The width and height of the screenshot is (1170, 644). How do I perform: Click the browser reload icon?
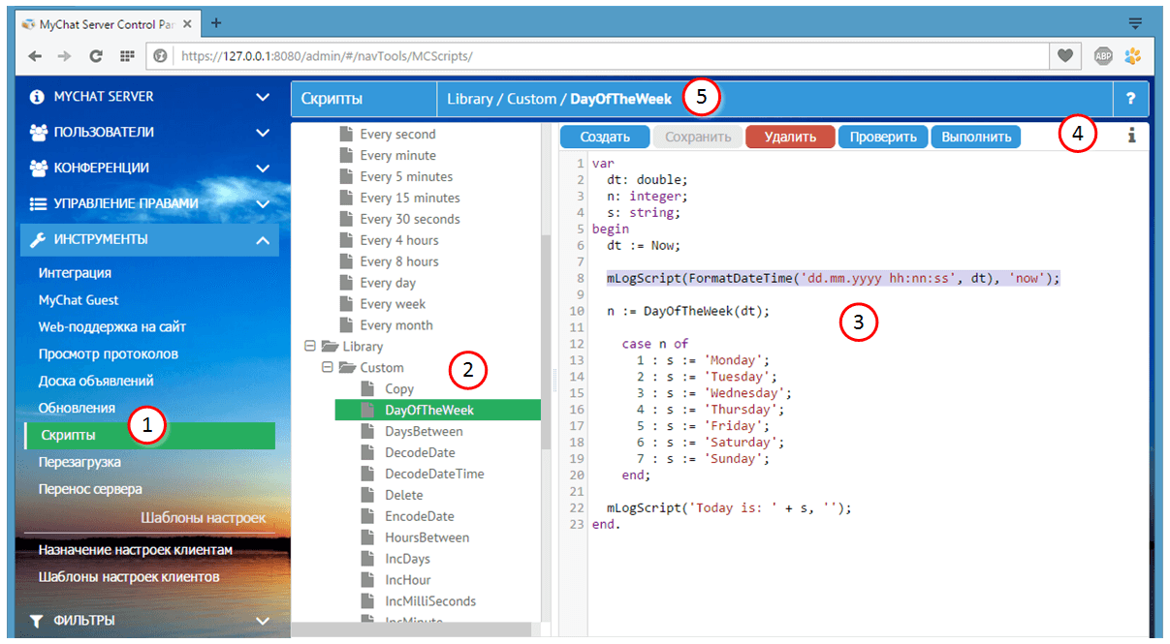(x=96, y=56)
